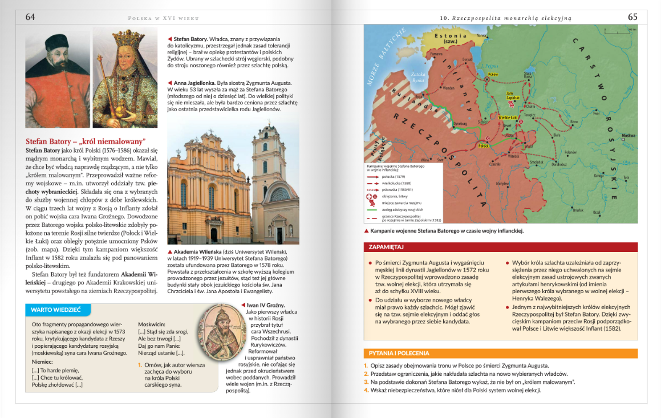Click the red dashed legend line "granice Rzeczypospolitej"

372,218
